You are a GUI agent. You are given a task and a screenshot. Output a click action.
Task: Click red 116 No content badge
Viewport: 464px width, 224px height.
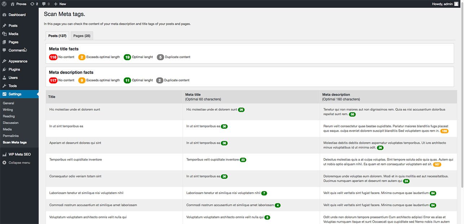(x=53, y=57)
